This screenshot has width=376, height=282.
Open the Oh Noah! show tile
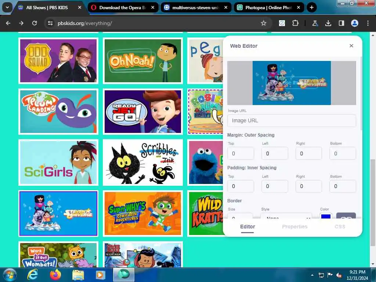click(x=143, y=61)
